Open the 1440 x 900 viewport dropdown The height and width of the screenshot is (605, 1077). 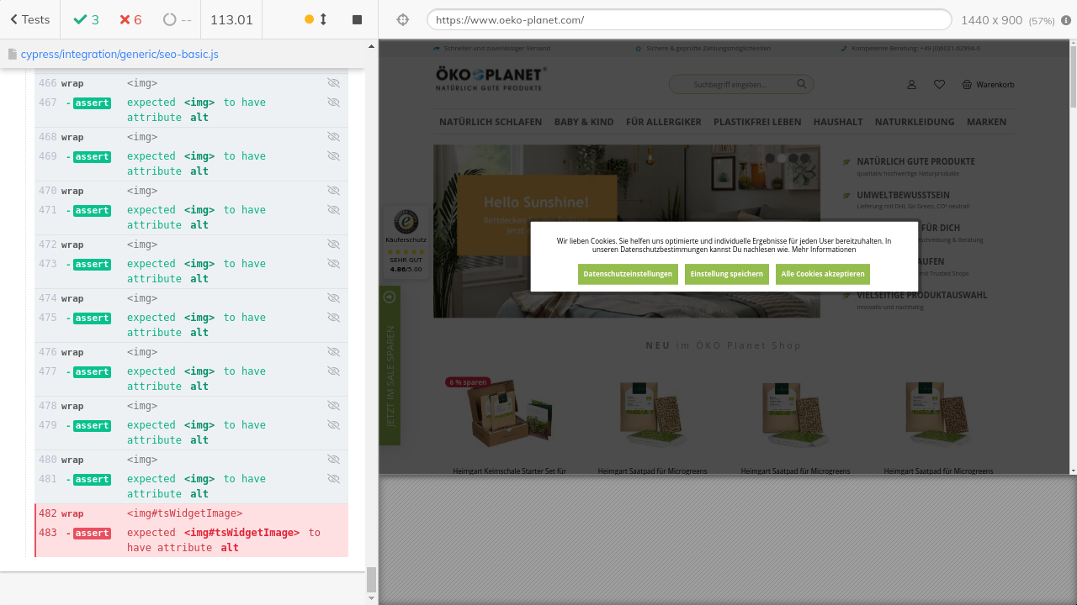[1006, 20]
